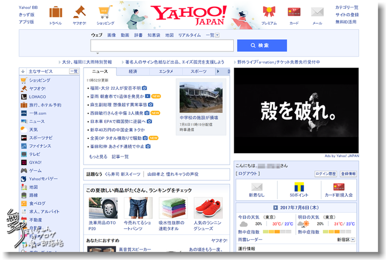Screen dimensions: 386x260
Task: Select the スポーツ news tab
Action: [198, 71]
